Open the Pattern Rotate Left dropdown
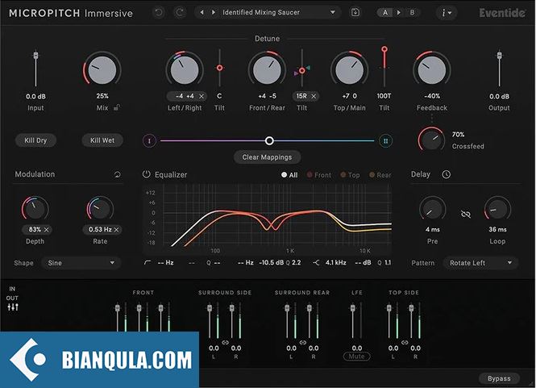 tap(480, 263)
